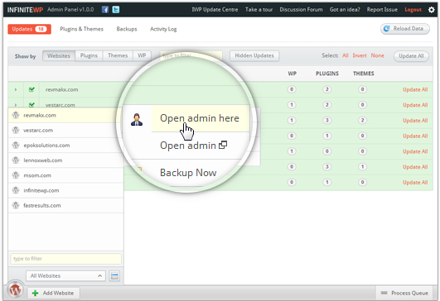Image resolution: width=440 pixels, height=301 pixels.
Task: Click Update All link for revmakx.com row
Action: pos(415,89)
